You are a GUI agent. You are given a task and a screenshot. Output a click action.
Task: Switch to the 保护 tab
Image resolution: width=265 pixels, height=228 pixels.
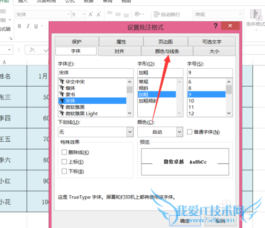point(77,42)
